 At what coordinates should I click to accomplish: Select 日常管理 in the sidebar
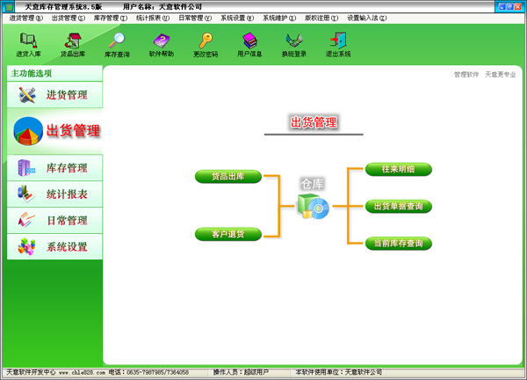[54, 220]
